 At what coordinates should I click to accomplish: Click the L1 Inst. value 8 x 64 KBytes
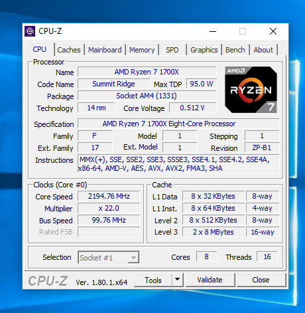(x=213, y=208)
